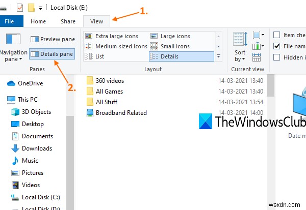The image size is (306, 210).
Task: Click Properties icon in quick access toolbar
Action: (20, 8)
